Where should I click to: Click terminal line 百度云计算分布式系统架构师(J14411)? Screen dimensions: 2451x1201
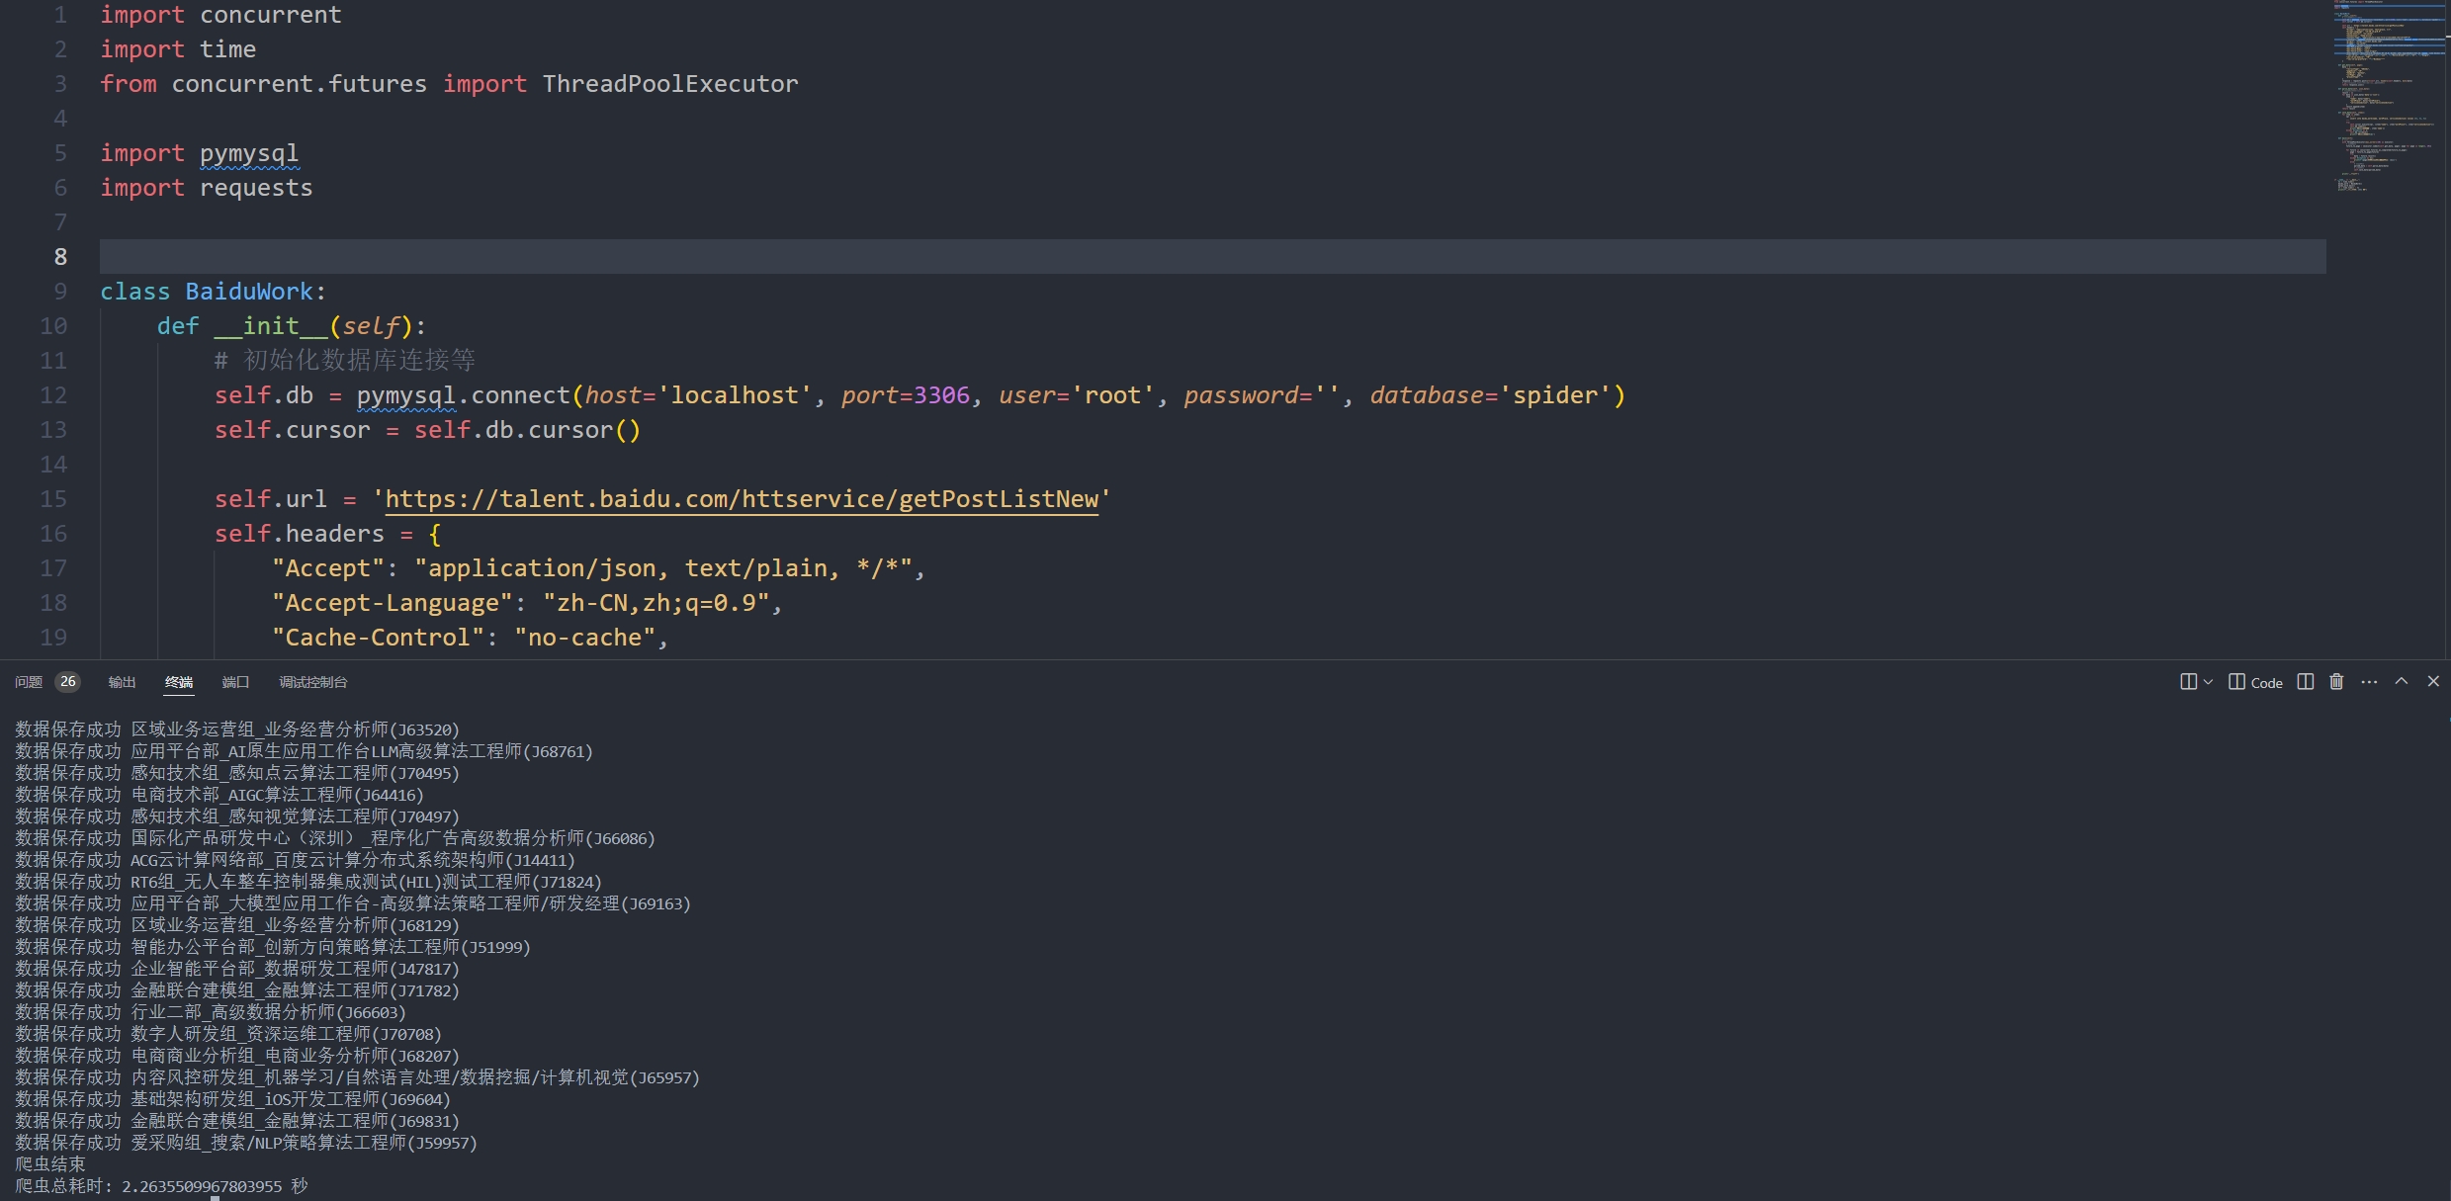coord(295,860)
